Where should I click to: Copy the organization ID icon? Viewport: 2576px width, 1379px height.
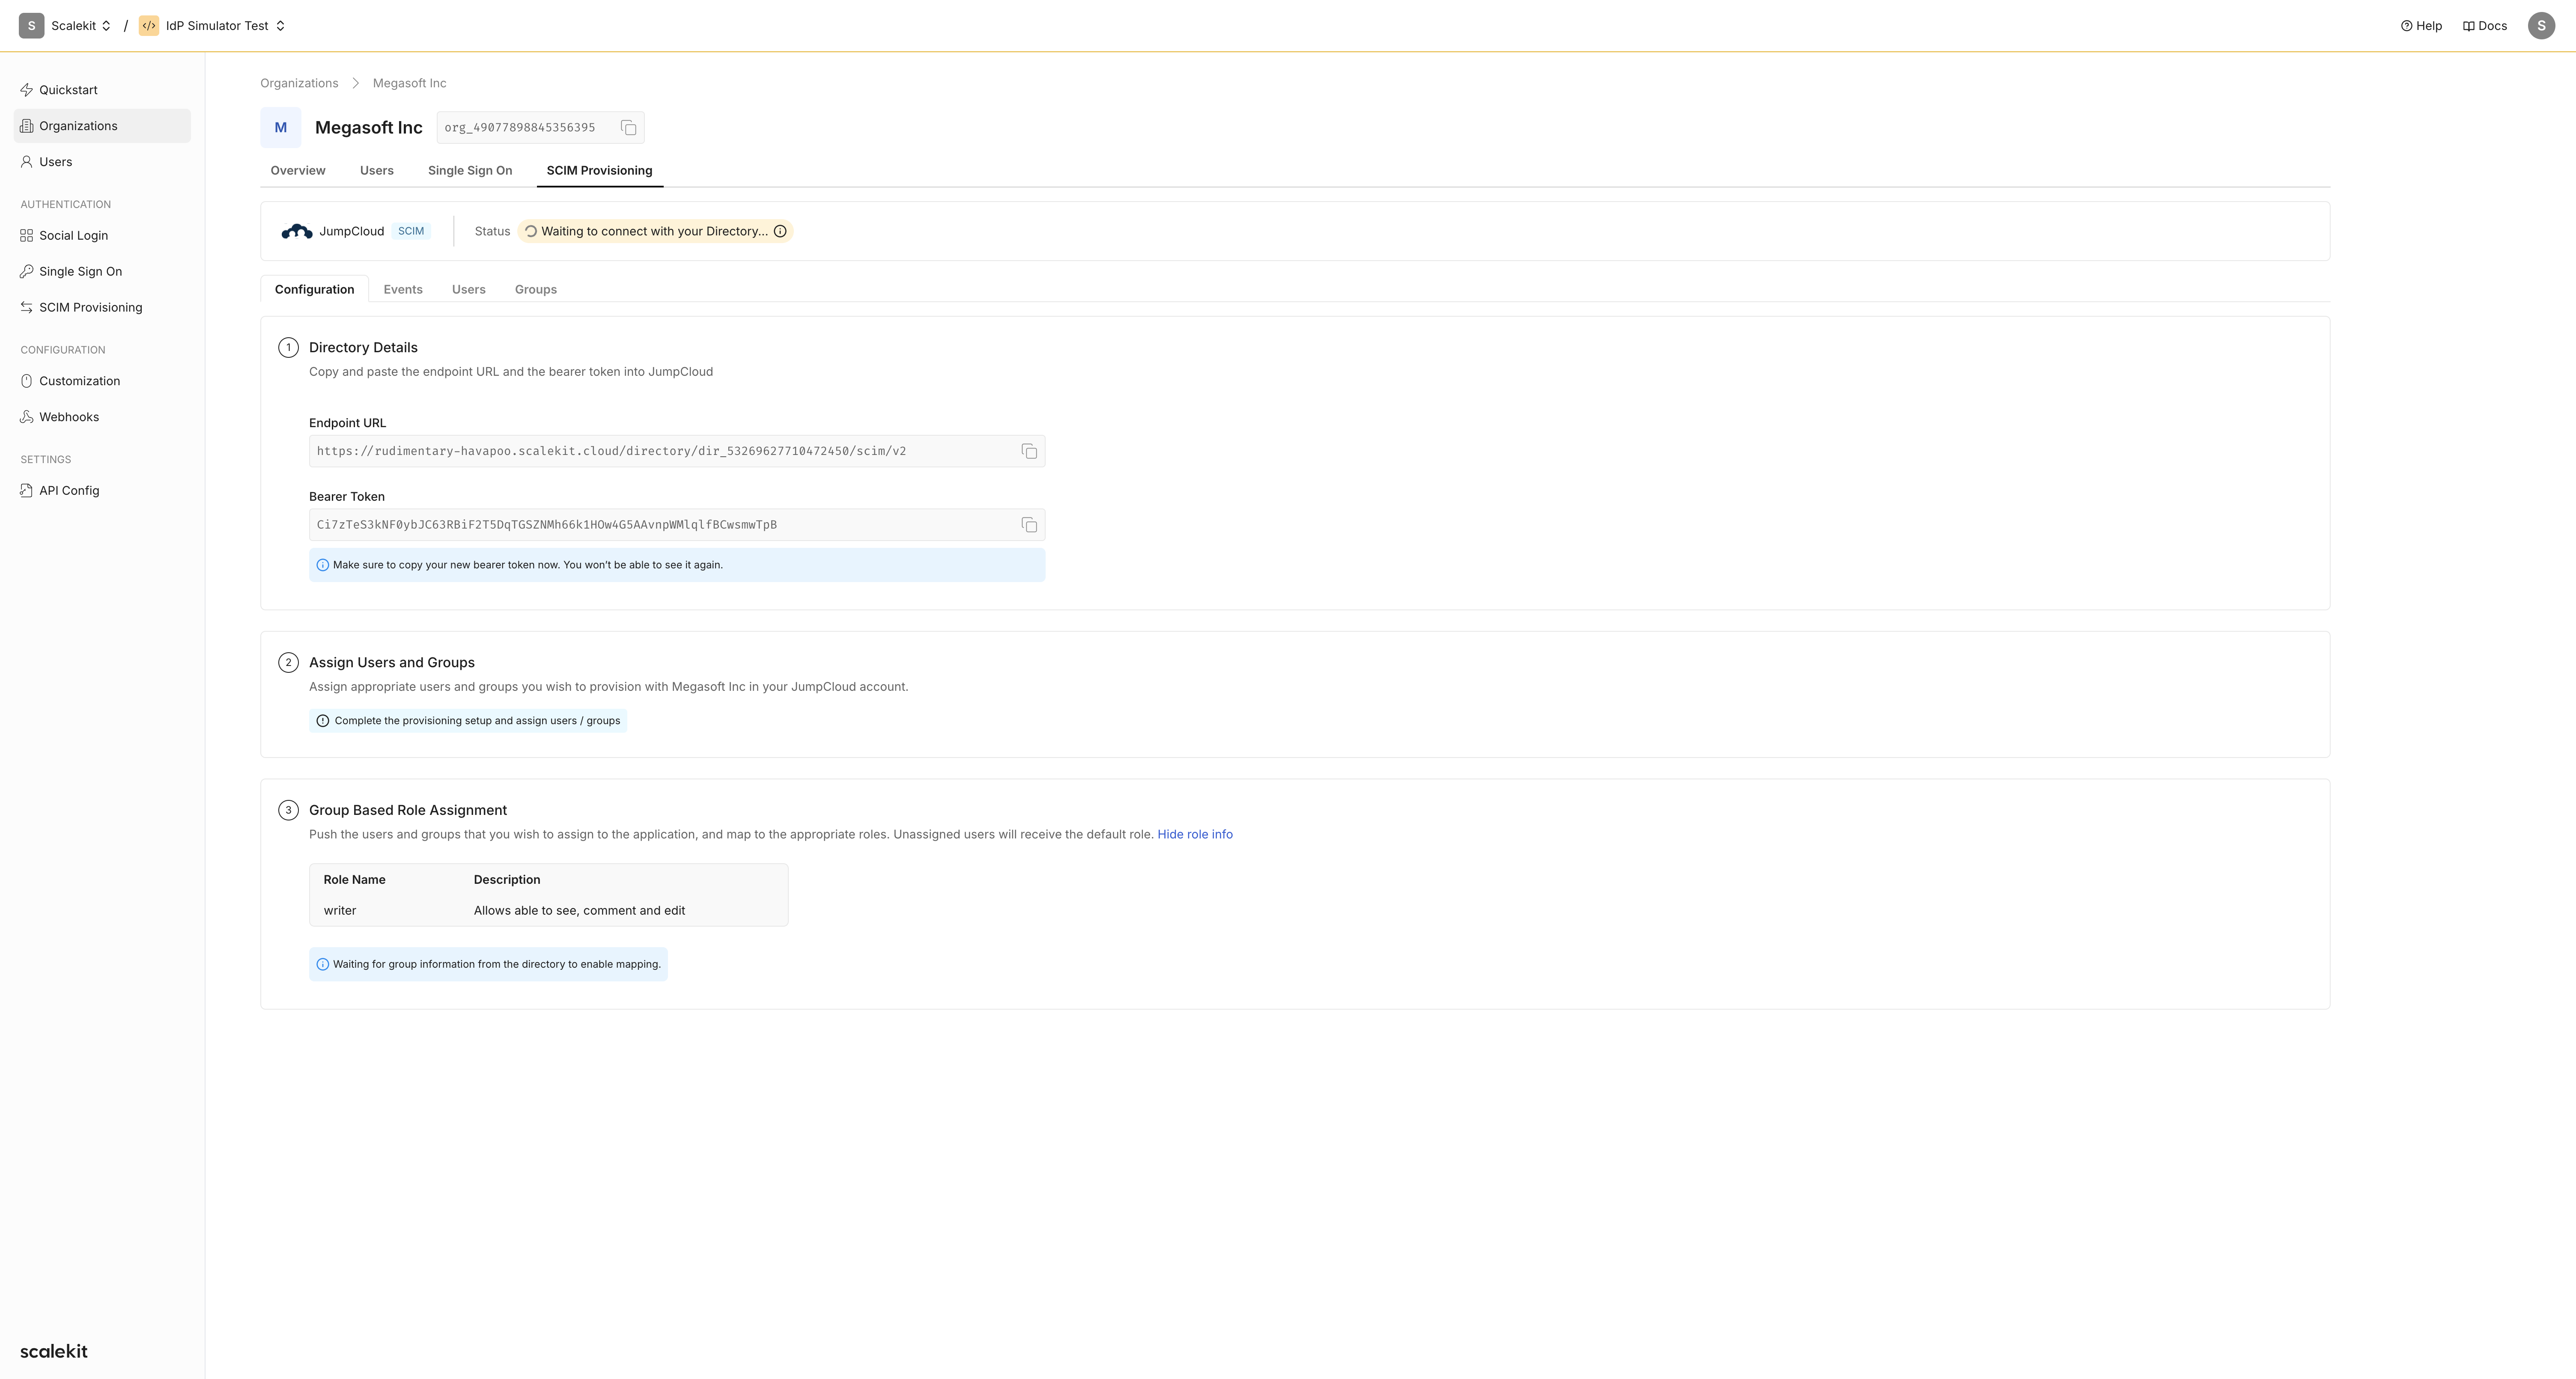pyautogui.click(x=628, y=128)
